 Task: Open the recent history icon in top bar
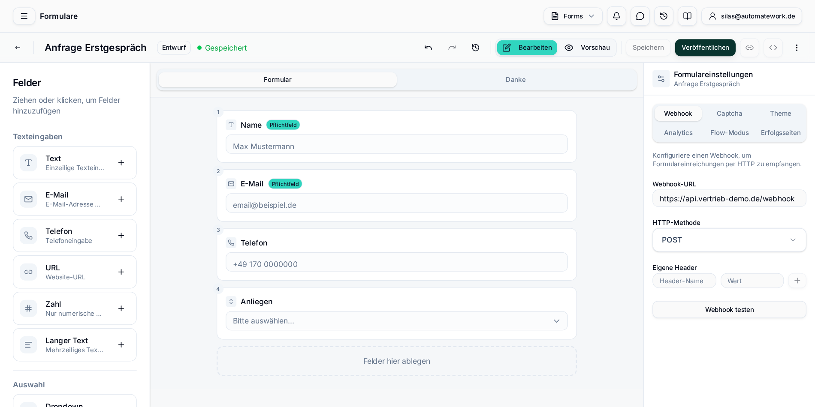coord(664,16)
